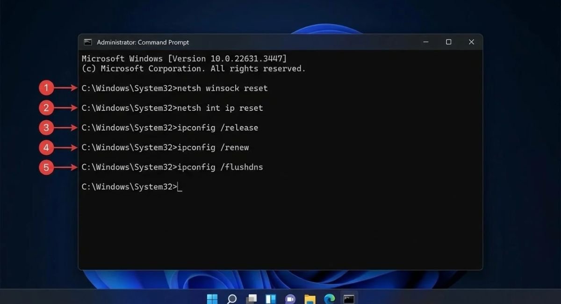561x304 pixels.
Task: Open the Windows Start menu
Action: [212, 298]
